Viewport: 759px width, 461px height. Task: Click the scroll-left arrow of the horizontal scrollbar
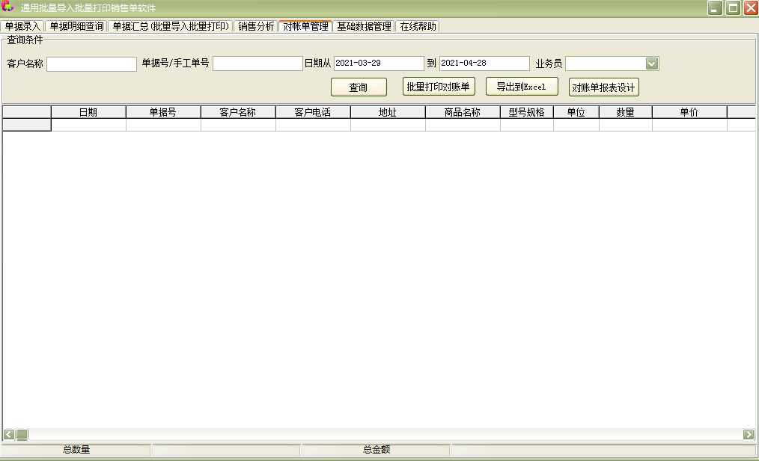coord(9,434)
